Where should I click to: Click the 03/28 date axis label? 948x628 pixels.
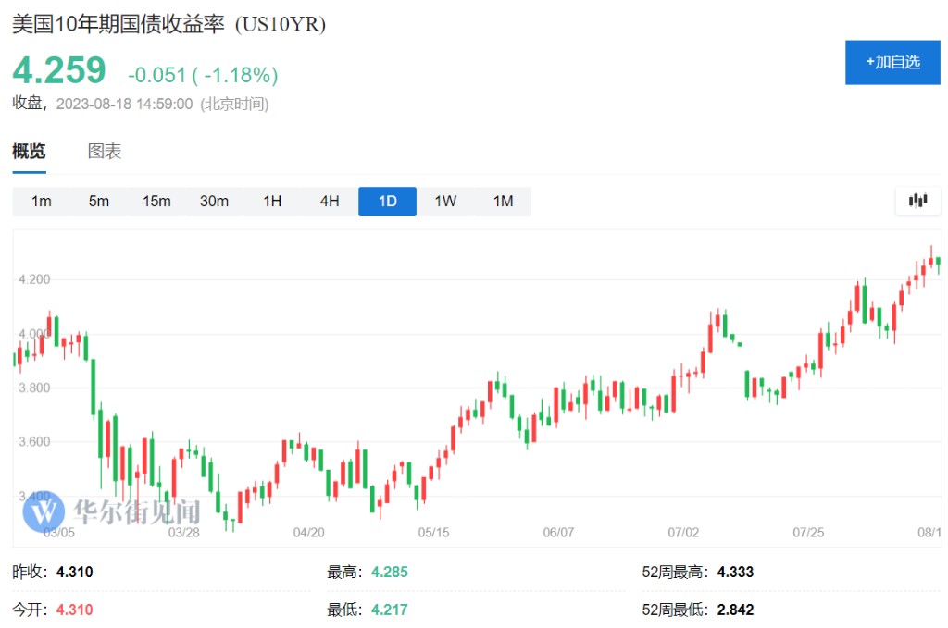(x=183, y=533)
